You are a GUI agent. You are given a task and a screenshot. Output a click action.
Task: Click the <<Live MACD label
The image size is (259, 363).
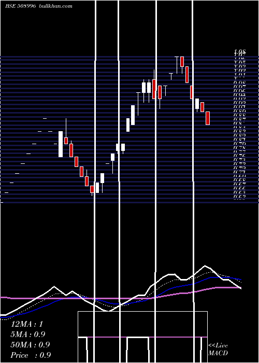click(x=218, y=350)
